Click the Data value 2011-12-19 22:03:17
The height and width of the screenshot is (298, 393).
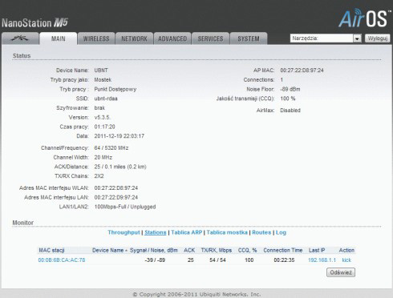tap(120, 136)
